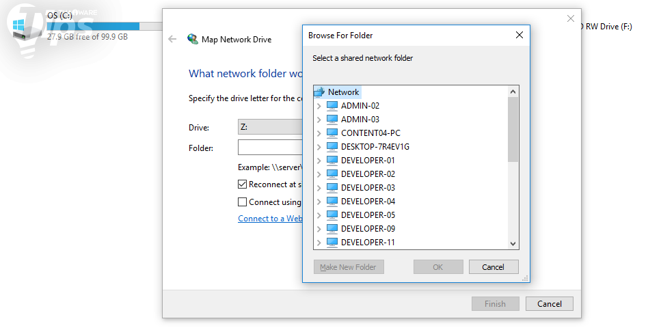Expand the DESKTOP-7R4EV1G node
The width and height of the screenshot is (648, 330).
(x=319, y=147)
